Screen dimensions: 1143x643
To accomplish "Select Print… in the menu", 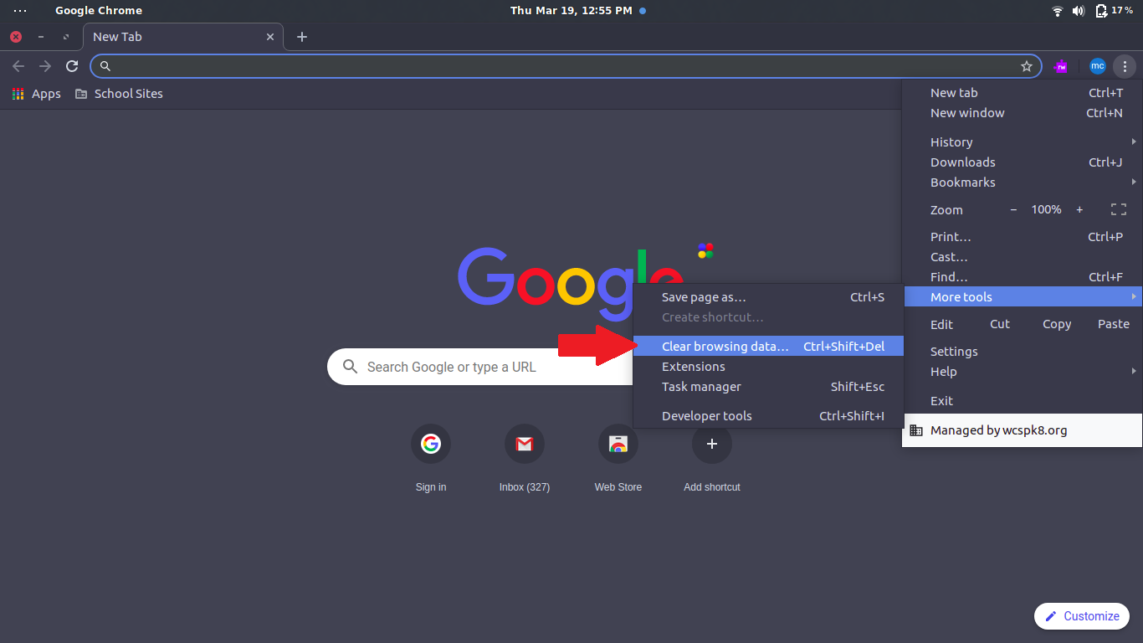I will pos(1022,237).
